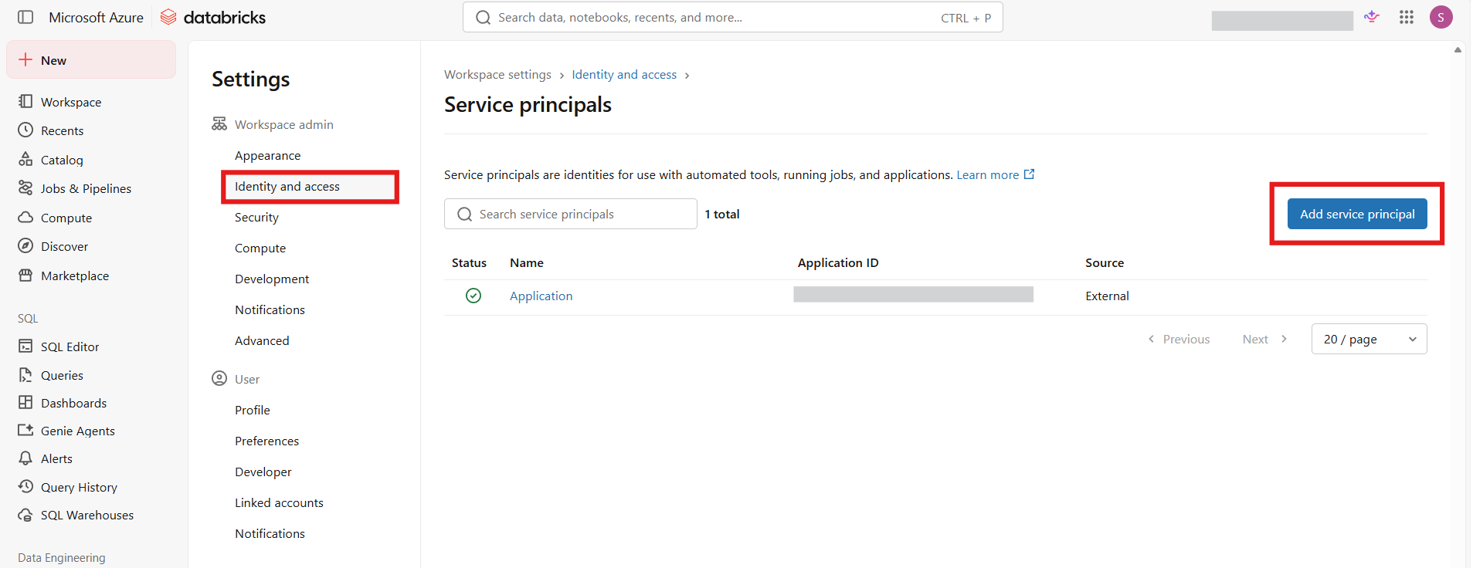The height and width of the screenshot is (568, 1473).
Task: Open the 20 / page dropdown
Action: point(1369,339)
